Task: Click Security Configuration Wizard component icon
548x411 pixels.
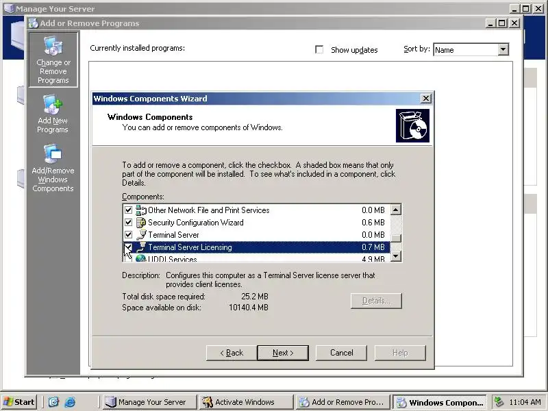Action: (x=141, y=222)
